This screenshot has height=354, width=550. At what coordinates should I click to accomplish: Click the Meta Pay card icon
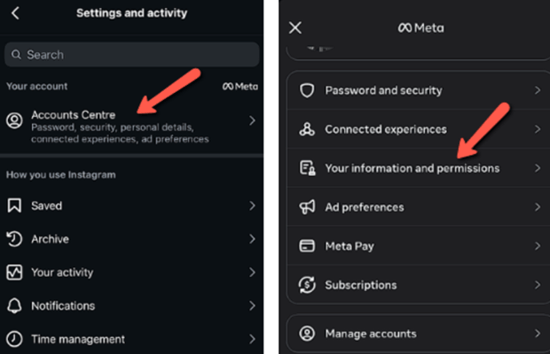pyautogui.click(x=307, y=246)
